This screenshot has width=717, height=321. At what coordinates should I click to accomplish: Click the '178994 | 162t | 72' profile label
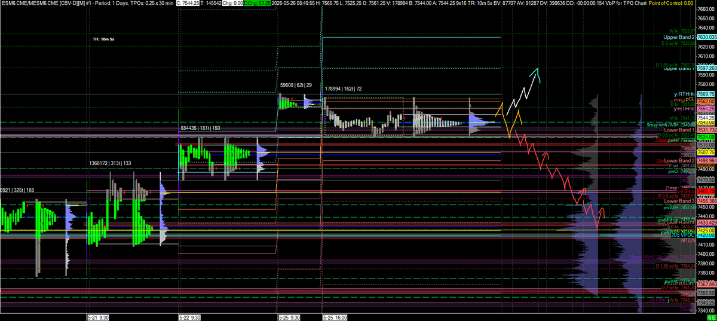coord(344,88)
